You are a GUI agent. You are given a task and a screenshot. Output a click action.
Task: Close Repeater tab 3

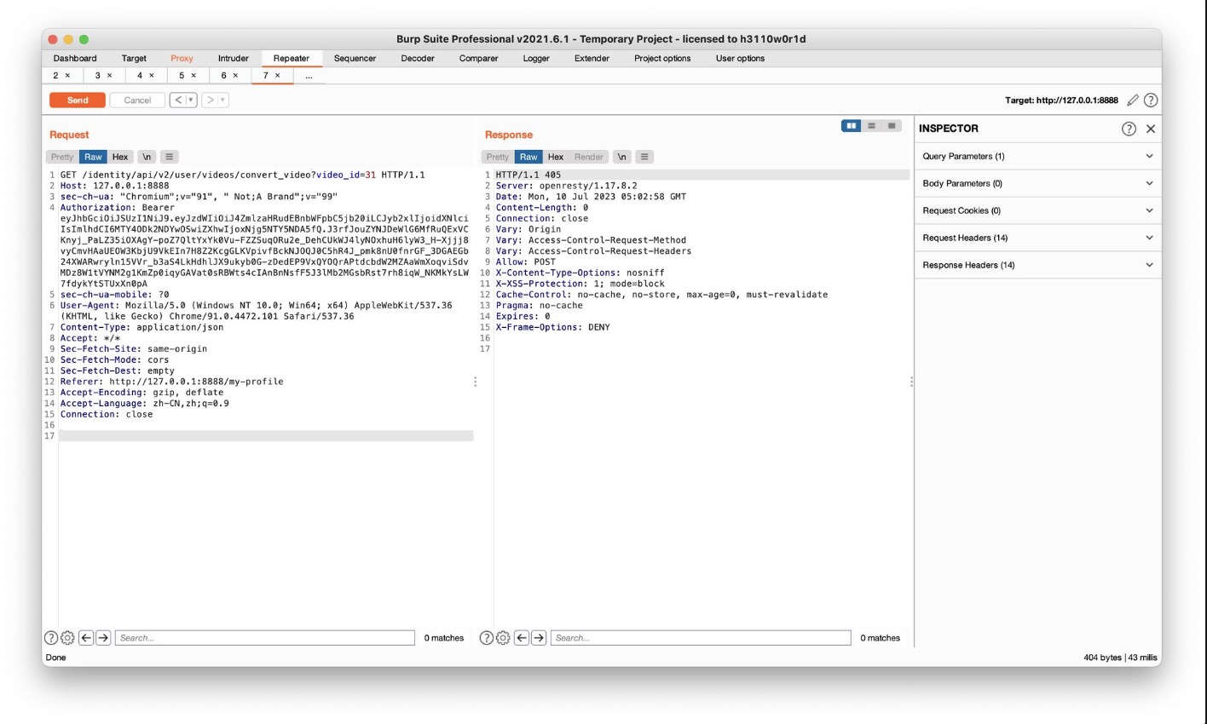point(110,76)
